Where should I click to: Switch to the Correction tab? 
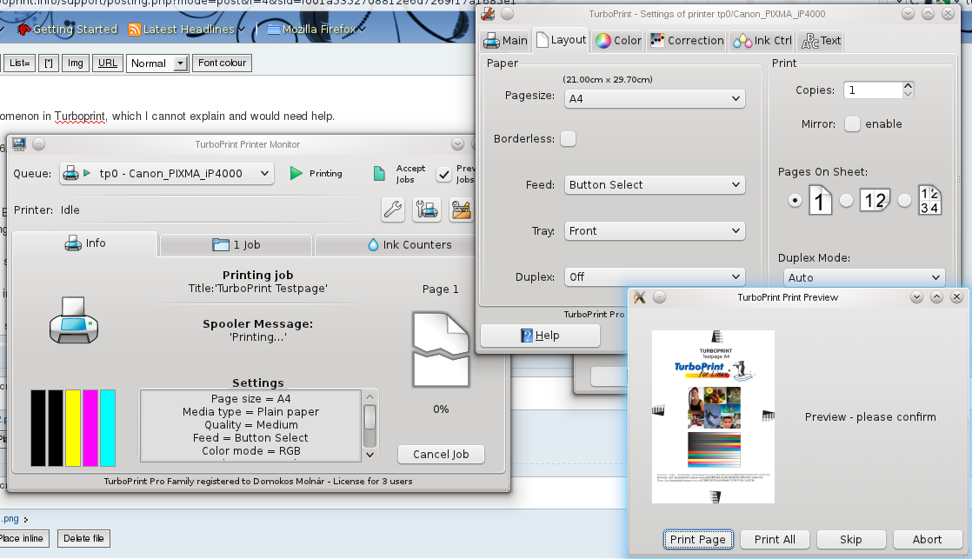pos(687,40)
